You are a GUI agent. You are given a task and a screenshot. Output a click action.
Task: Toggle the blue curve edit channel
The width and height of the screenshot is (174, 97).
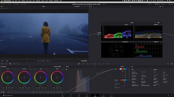click(x=126, y=69)
